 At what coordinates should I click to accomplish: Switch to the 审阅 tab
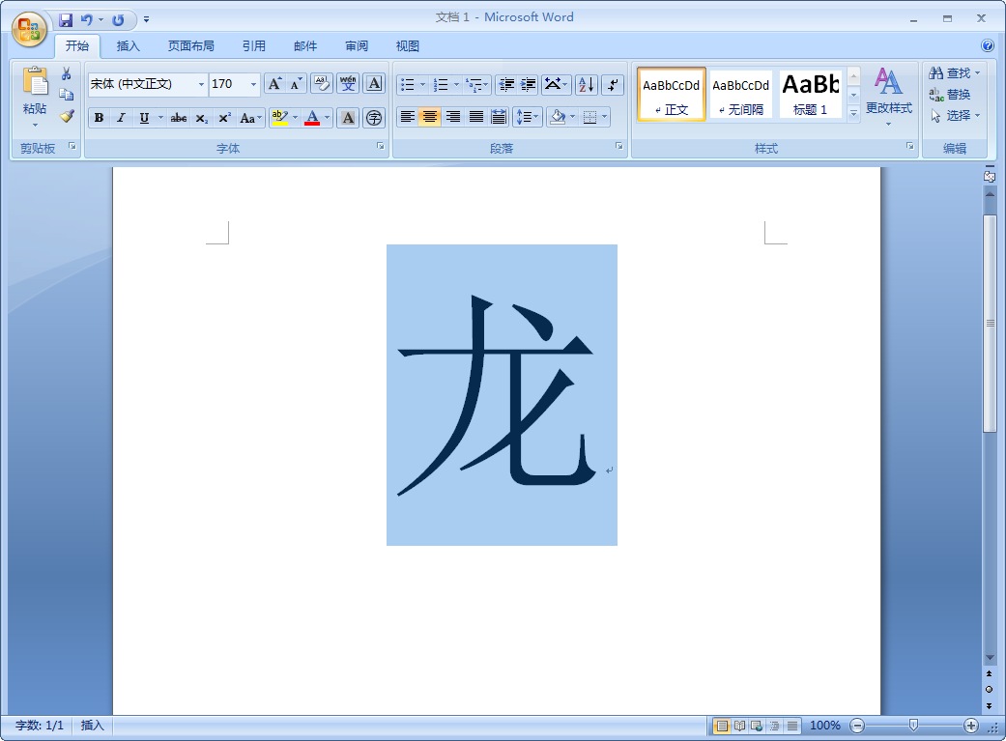point(356,46)
